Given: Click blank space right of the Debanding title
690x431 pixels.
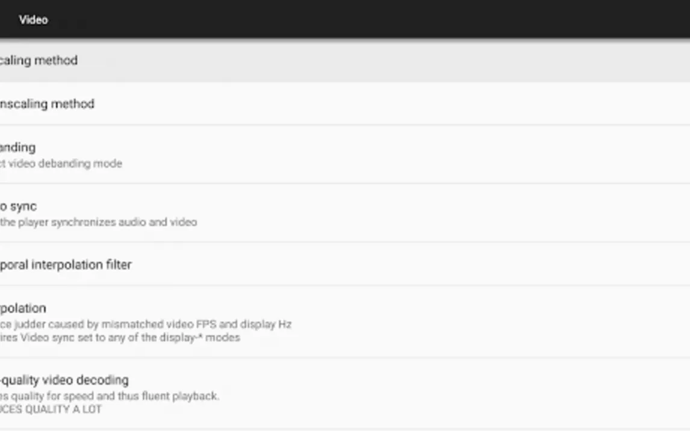Looking at the screenshot, I should click(361, 147).
